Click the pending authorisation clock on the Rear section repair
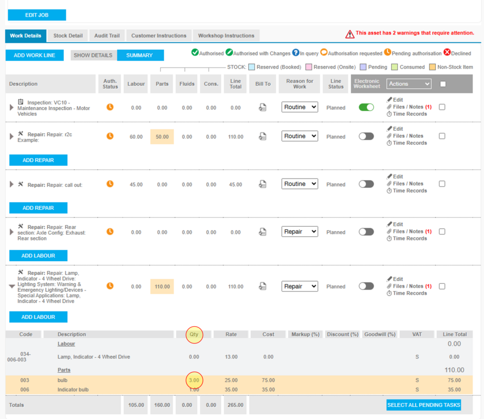484x419 pixels. (110, 231)
